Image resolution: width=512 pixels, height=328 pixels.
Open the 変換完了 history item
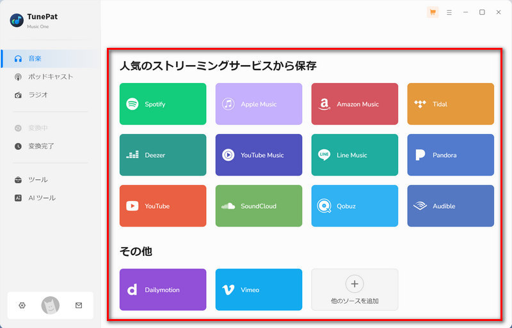tap(51, 146)
